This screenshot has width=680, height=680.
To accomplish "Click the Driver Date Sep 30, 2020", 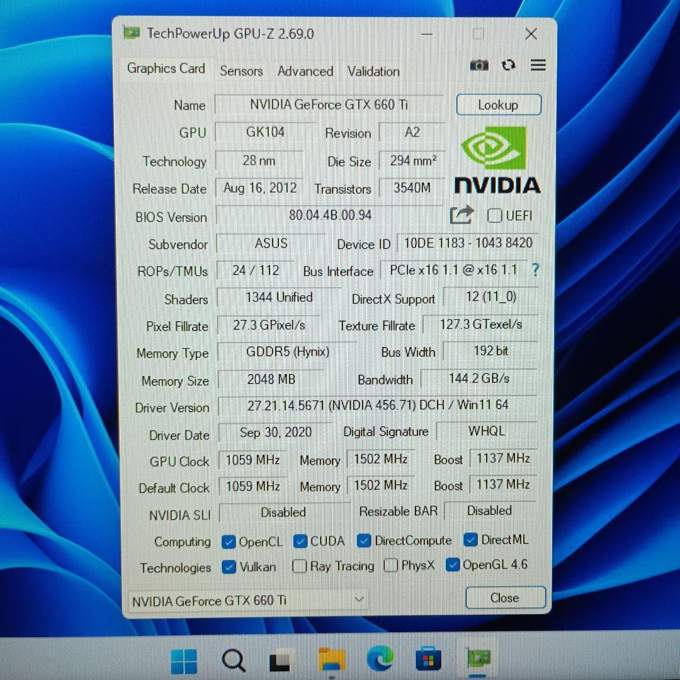I will click(x=276, y=432).
